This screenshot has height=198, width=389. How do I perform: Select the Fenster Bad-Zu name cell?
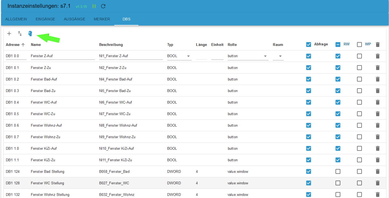tap(43, 91)
